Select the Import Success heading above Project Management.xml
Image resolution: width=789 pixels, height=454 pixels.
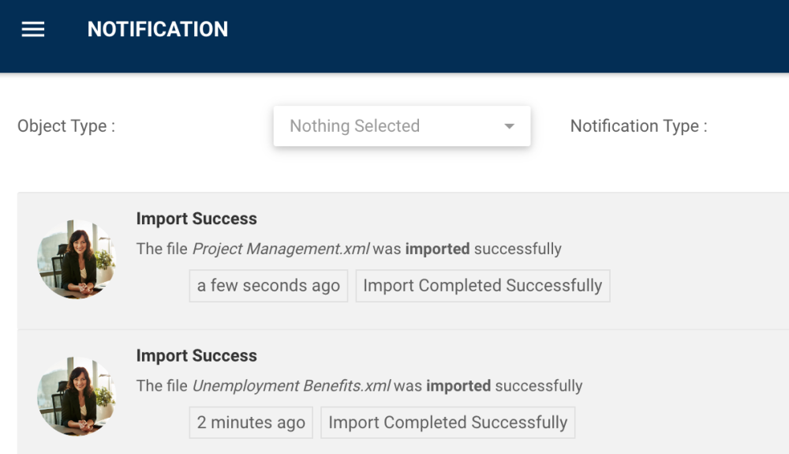196,219
